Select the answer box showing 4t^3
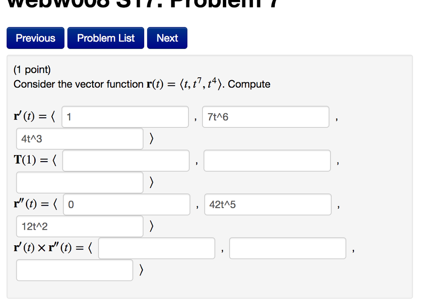 click(79, 139)
